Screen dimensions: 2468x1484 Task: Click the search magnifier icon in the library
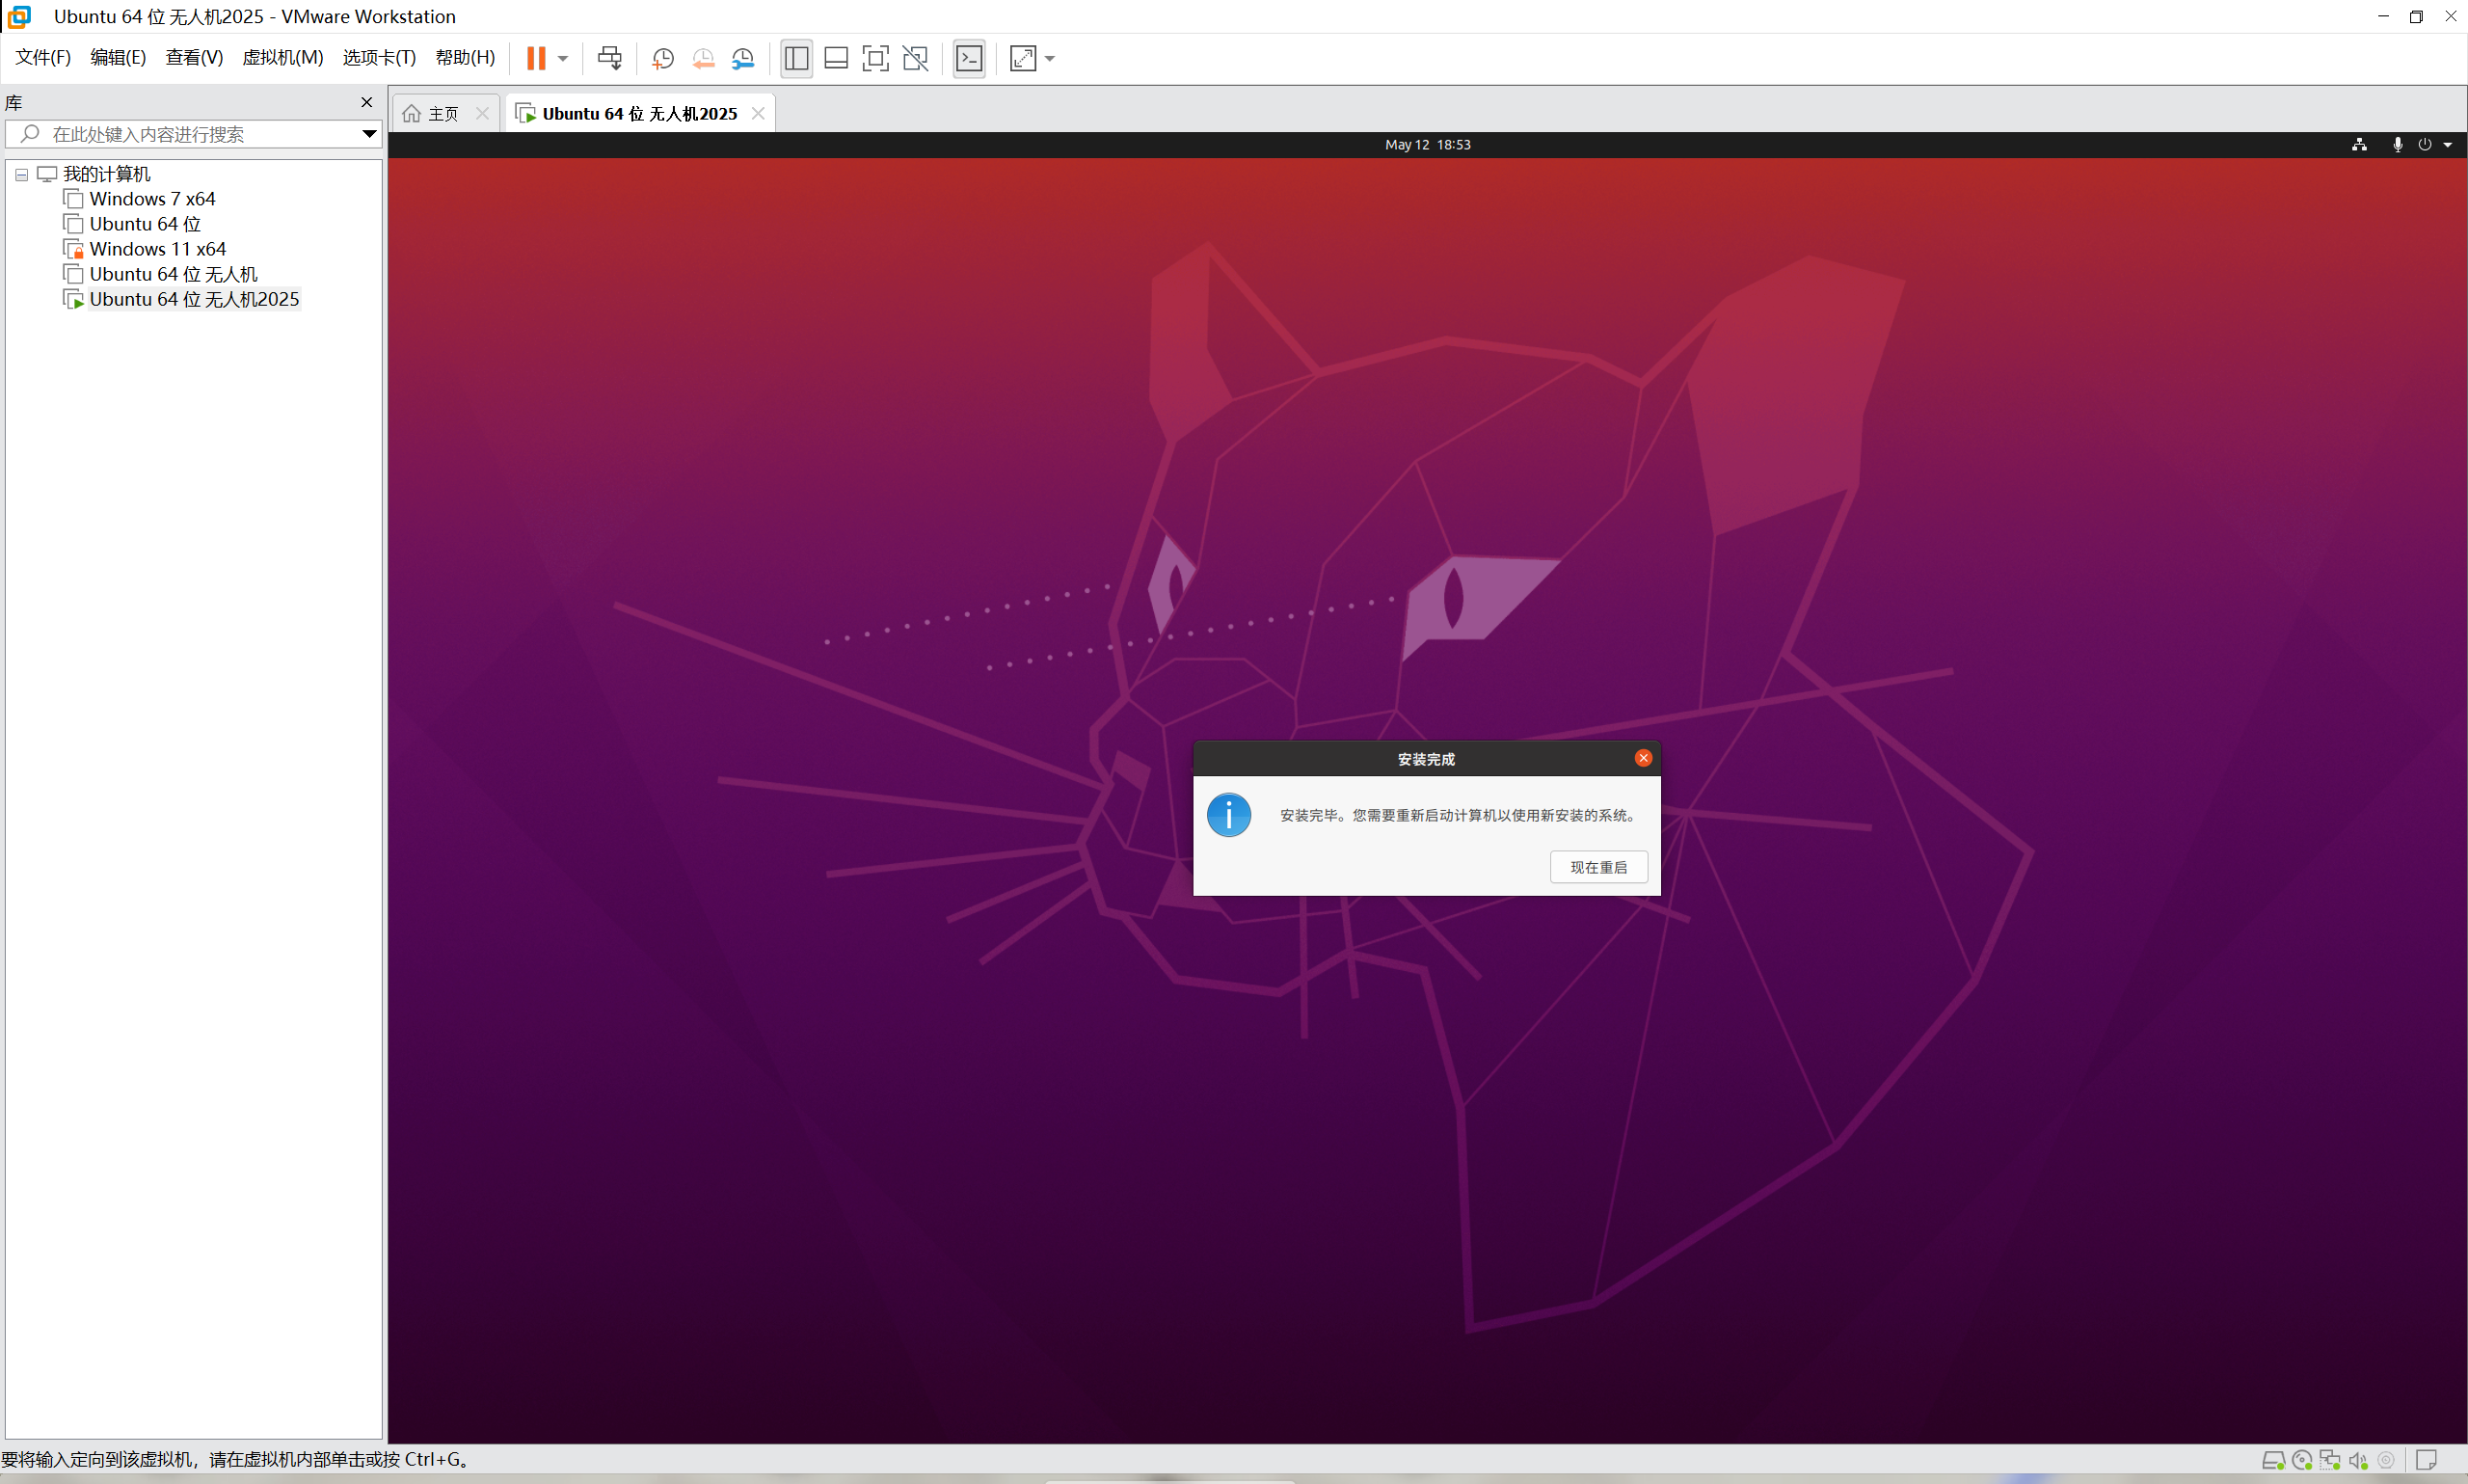[30, 134]
